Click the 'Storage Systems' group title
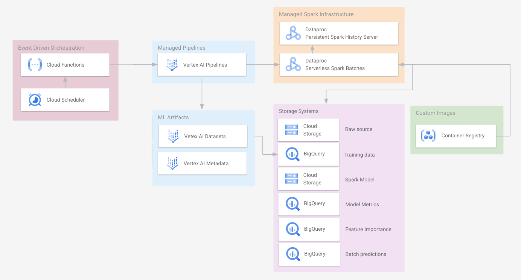The image size is (521, 280). click(299, 111)
